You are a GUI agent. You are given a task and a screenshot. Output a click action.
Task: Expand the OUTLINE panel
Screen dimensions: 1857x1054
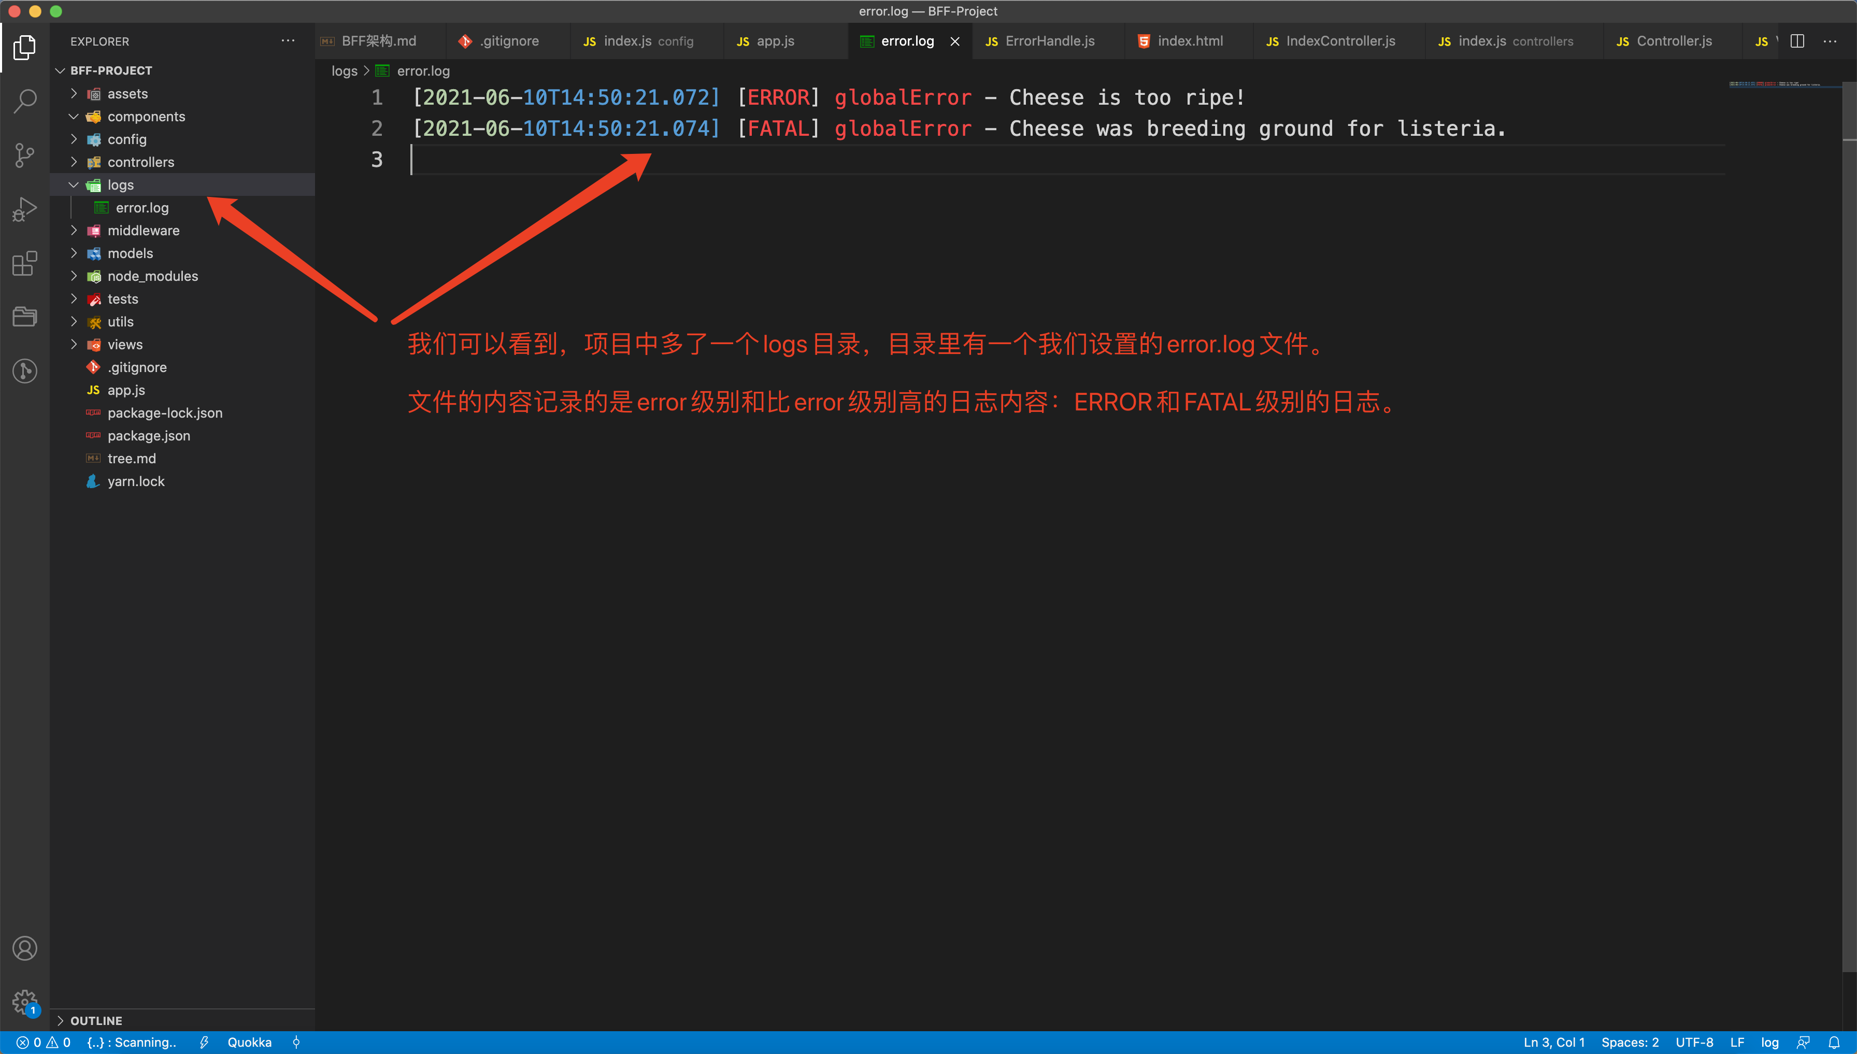182,1021
